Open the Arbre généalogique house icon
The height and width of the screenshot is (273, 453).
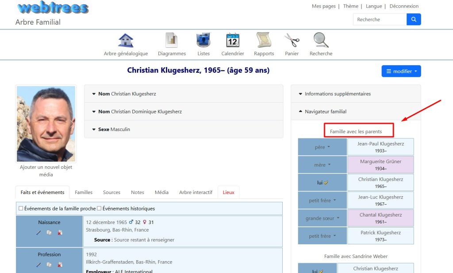[126, 41]
